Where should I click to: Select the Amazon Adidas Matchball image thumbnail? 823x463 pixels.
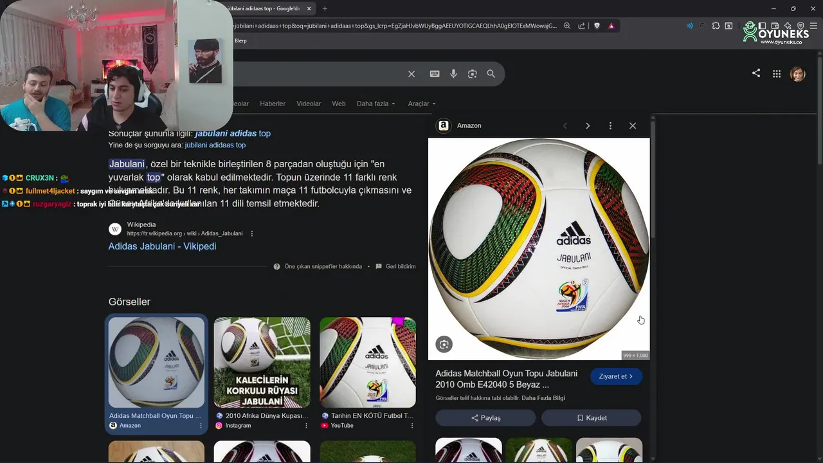click(x=156, y=362)
